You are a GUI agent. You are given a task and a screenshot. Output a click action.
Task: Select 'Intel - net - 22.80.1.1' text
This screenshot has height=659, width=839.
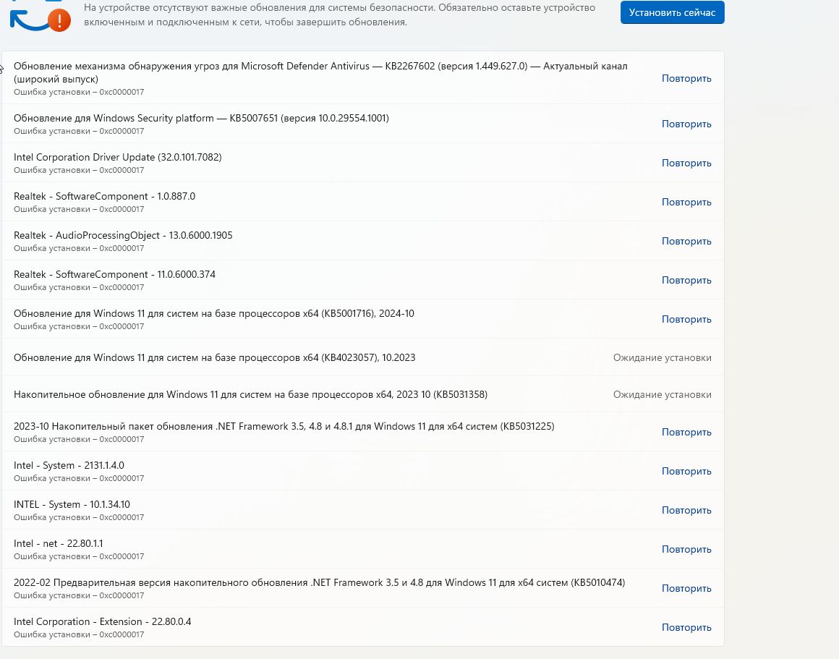point(59,543)
